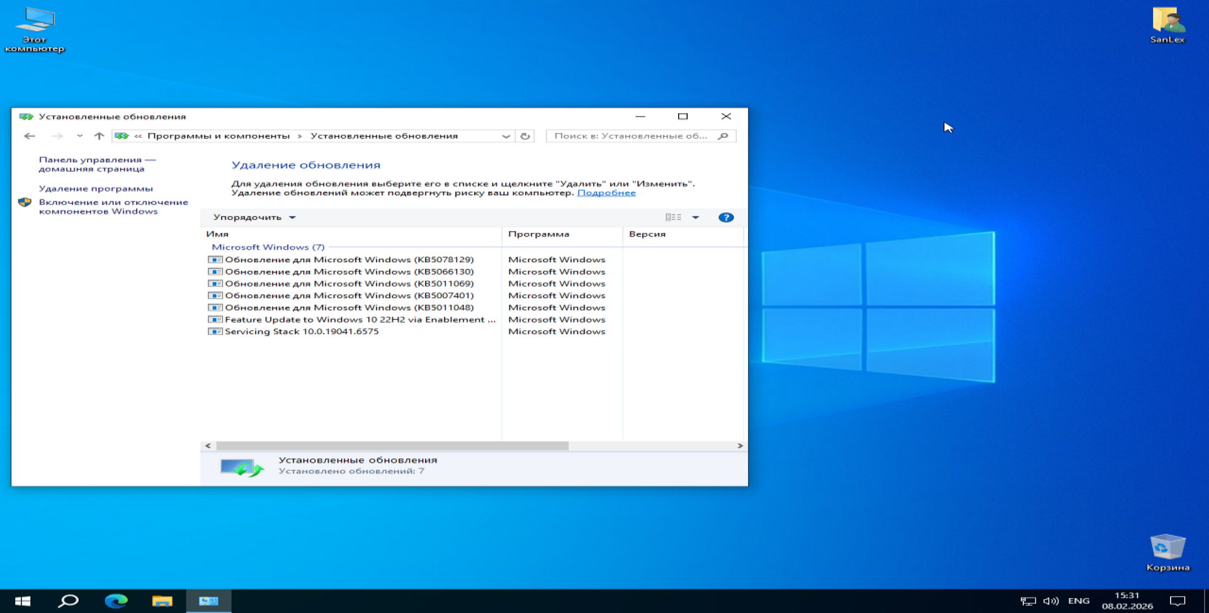Image resolution: width=1209 pixels, height=613 pixels.
Task: Open the recent locations dropdown arrow
Action: [79, 136]
